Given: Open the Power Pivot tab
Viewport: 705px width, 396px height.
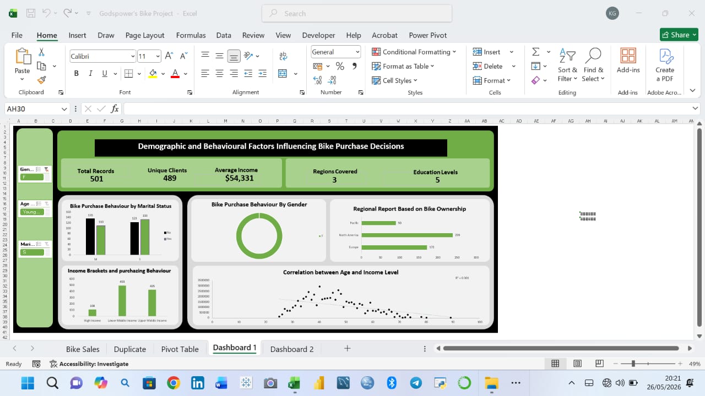Looking at the screenshot, I should (428, 35).
